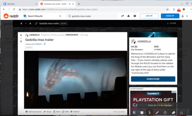
Task: Click the 44.8k City Stompers count
Action: [137, 48]
